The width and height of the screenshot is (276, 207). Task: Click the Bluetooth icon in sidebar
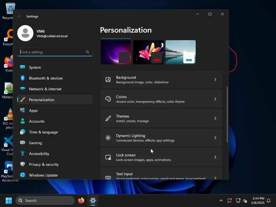(23, 78)
